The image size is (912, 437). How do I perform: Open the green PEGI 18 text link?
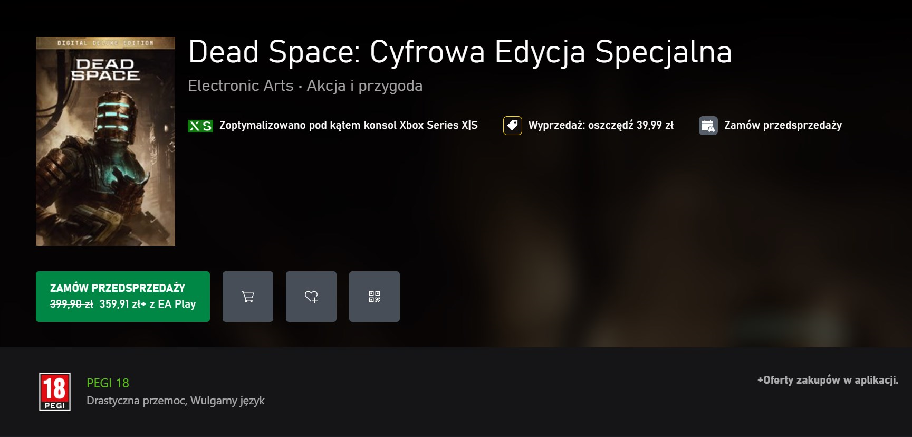108,383
